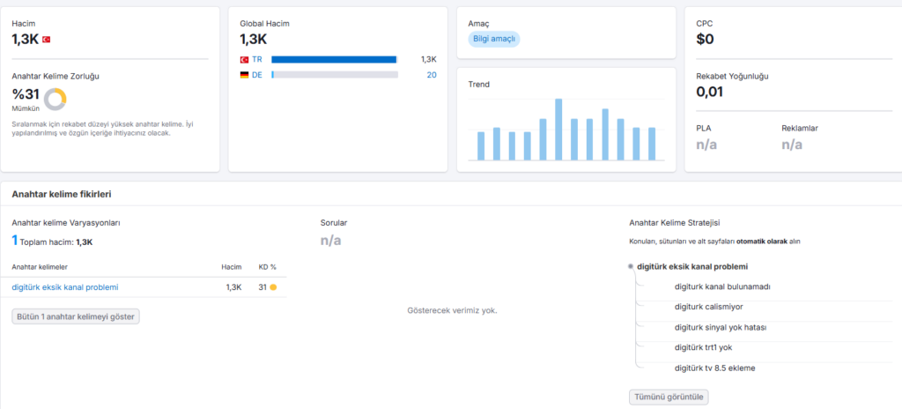Select the DE volume bar
The image size is (902, 409).
click(334, 75)
